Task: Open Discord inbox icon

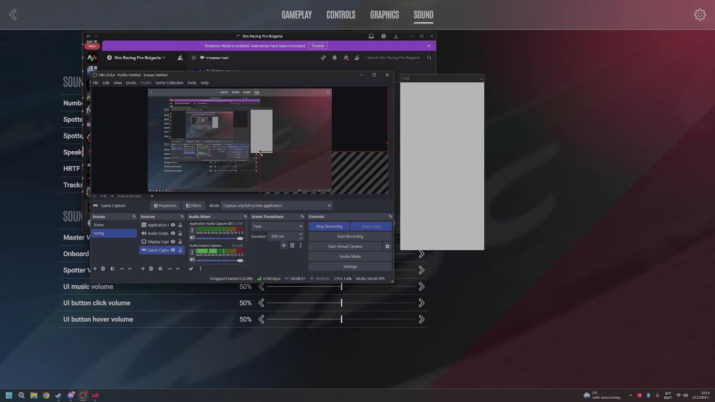Action: tap(371, 36)
